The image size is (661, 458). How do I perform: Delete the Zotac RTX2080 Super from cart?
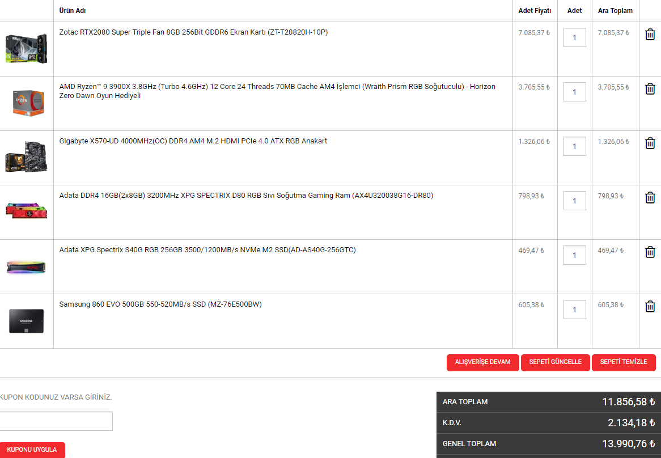(x=650, y=35)
